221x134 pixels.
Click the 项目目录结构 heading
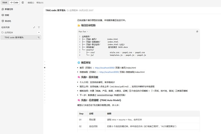[88, 25]
